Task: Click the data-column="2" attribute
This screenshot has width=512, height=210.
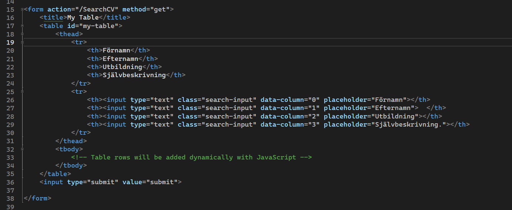Action: click(290, 116)
